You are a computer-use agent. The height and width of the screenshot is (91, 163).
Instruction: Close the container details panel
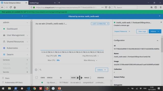161,22
